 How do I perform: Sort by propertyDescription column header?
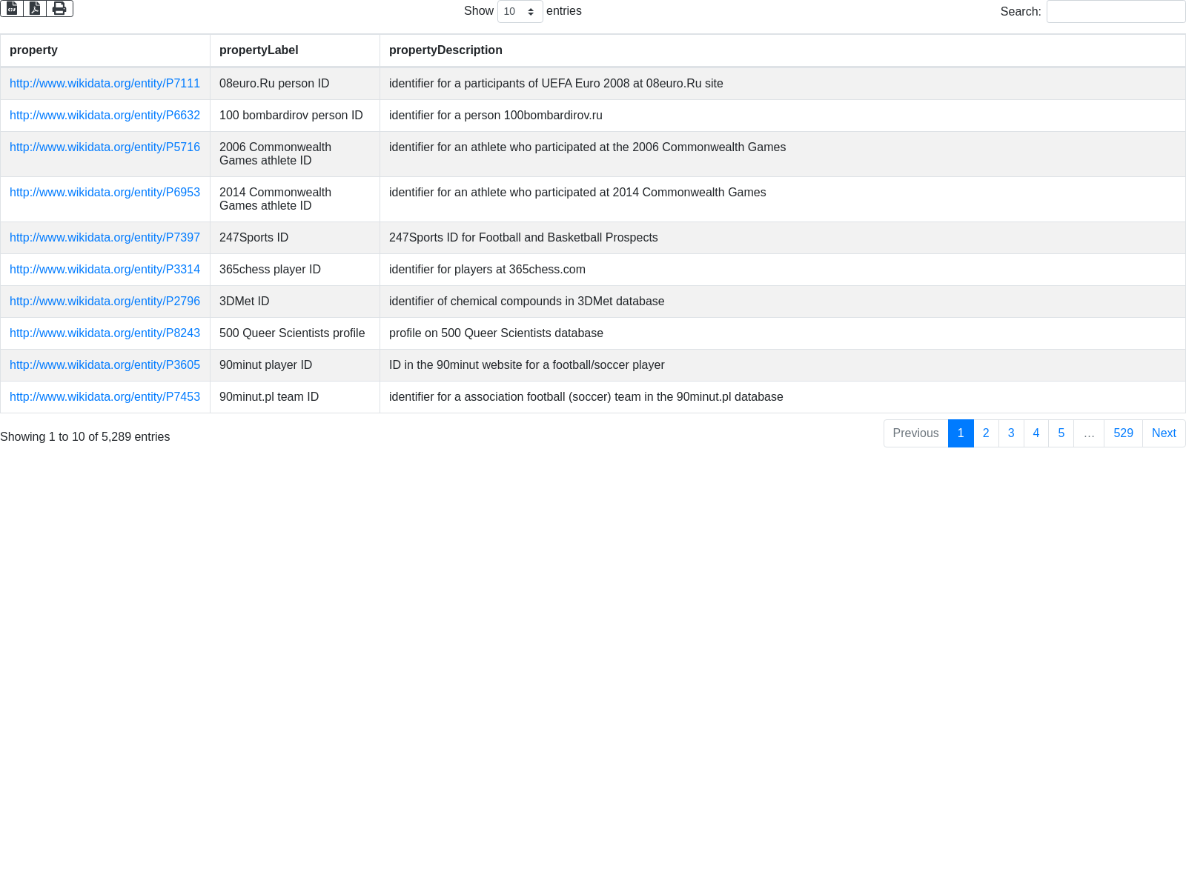tap(445, 50)
